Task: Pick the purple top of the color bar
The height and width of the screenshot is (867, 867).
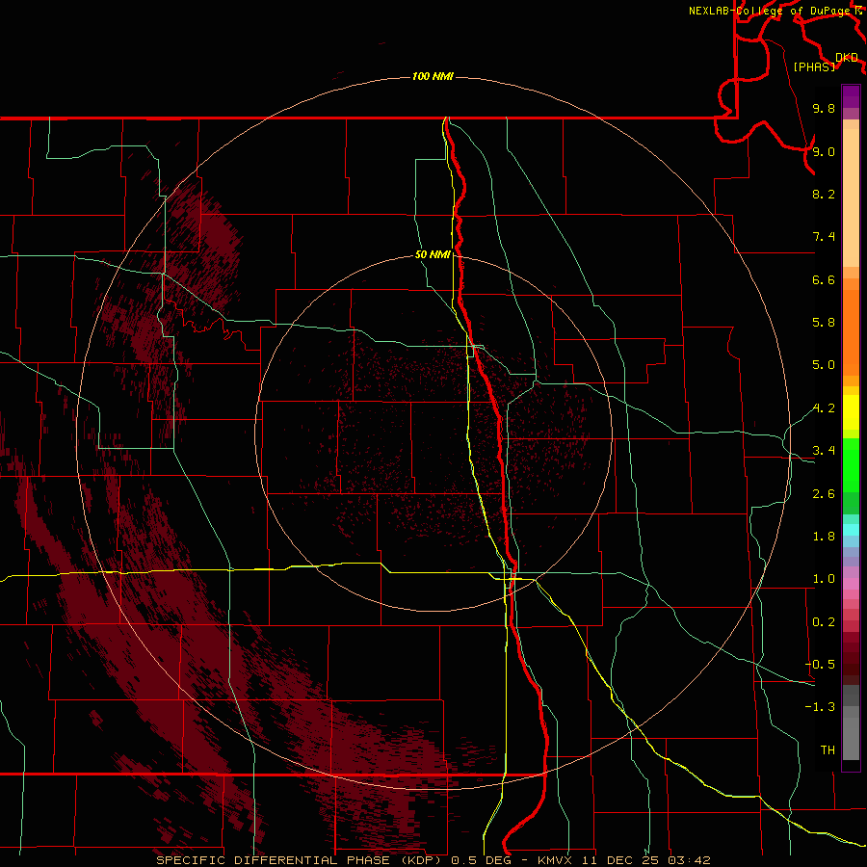Action: [851, 96]
